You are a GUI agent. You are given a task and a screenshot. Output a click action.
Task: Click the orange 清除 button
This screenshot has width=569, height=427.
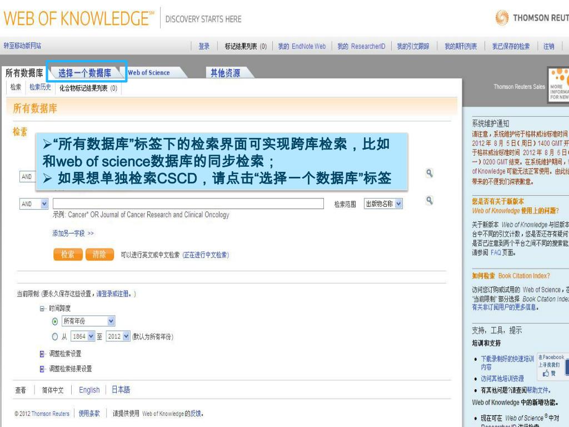tap(100, 255)
